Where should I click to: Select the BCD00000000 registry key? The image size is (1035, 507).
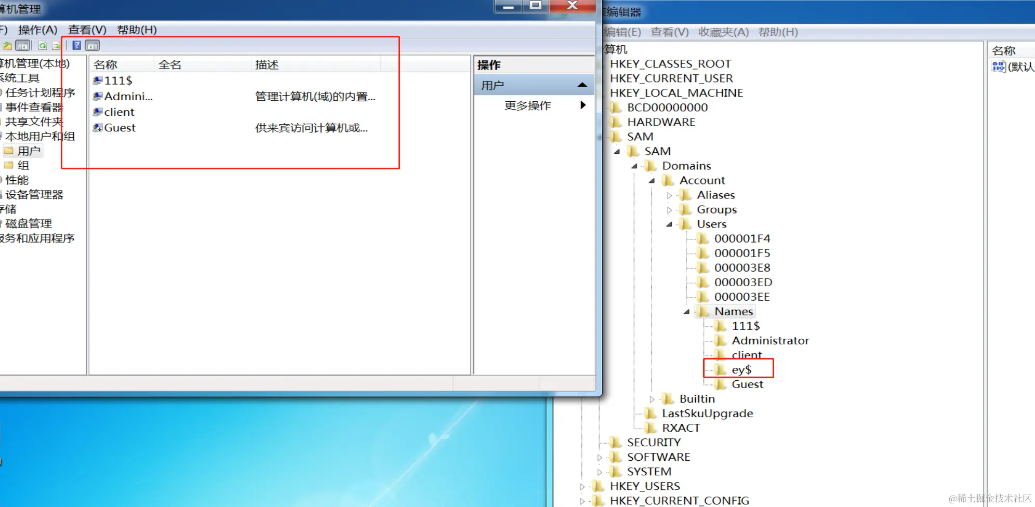[667, 107]
